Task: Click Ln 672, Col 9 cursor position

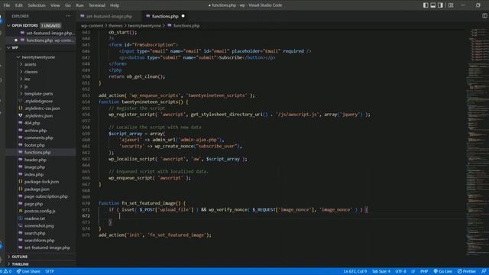Action: 355,271
